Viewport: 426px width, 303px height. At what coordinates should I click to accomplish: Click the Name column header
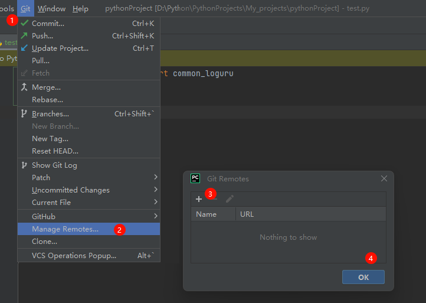(213, 214)
